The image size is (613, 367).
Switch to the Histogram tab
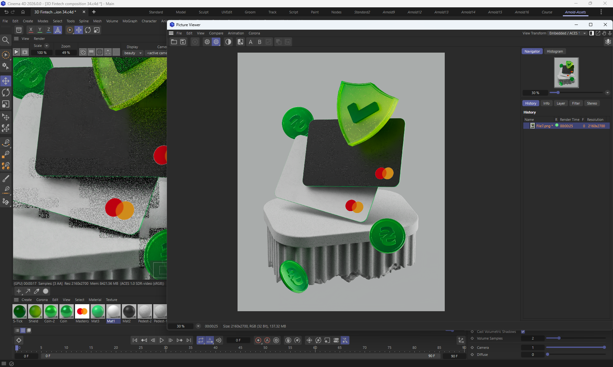555,51
